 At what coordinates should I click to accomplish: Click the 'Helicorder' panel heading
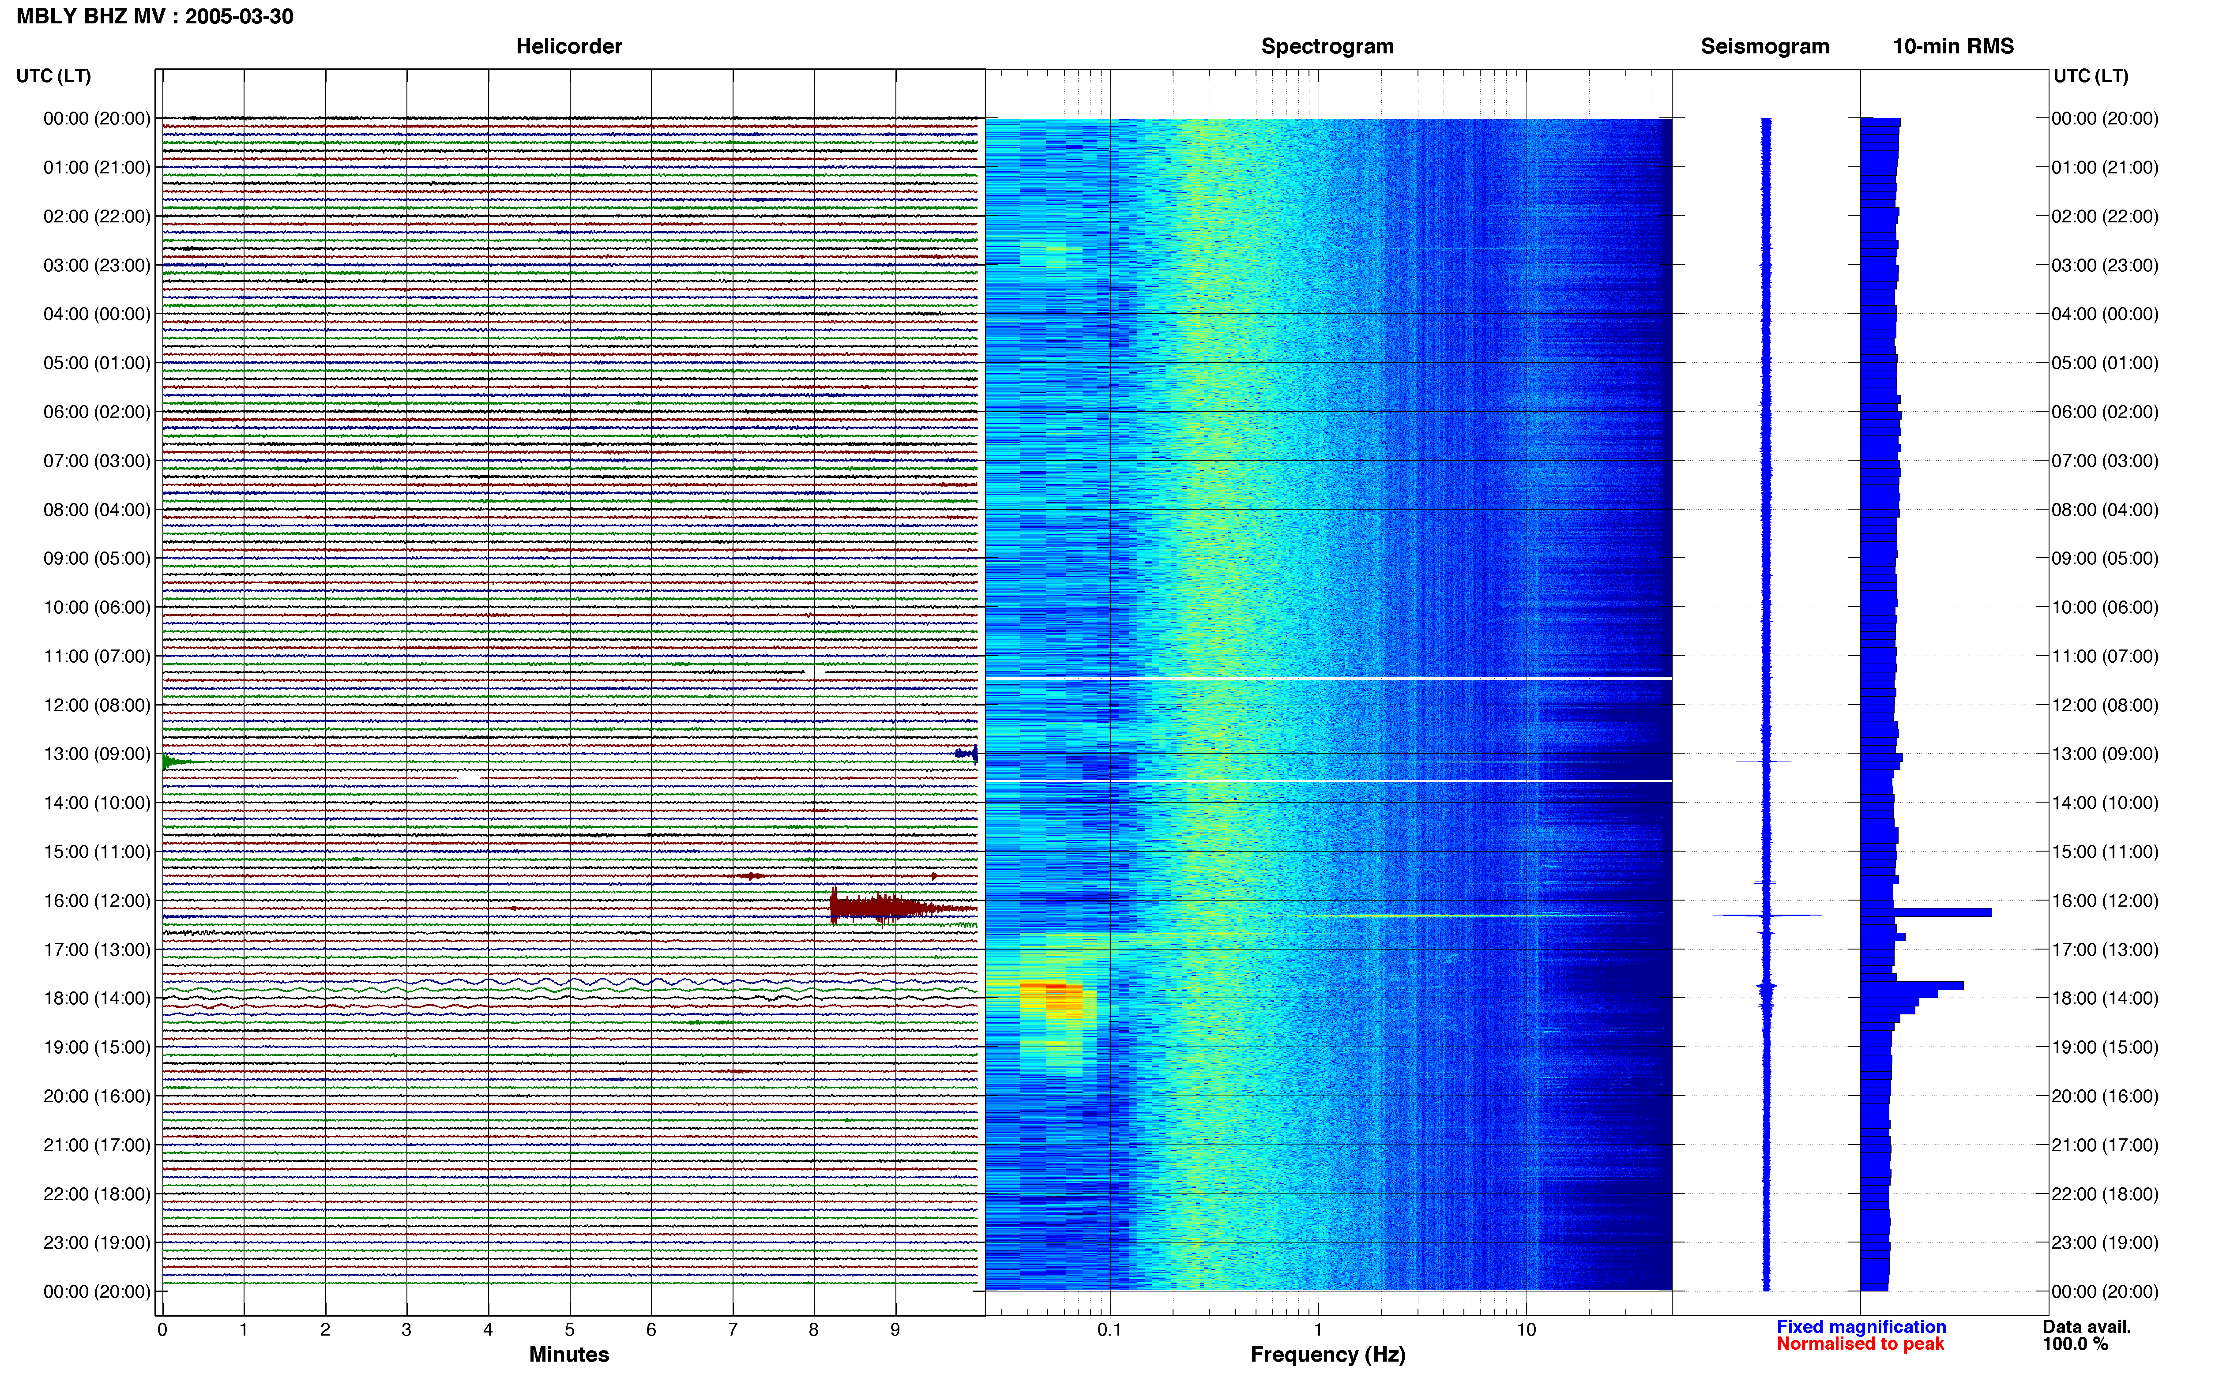(569, 47)
